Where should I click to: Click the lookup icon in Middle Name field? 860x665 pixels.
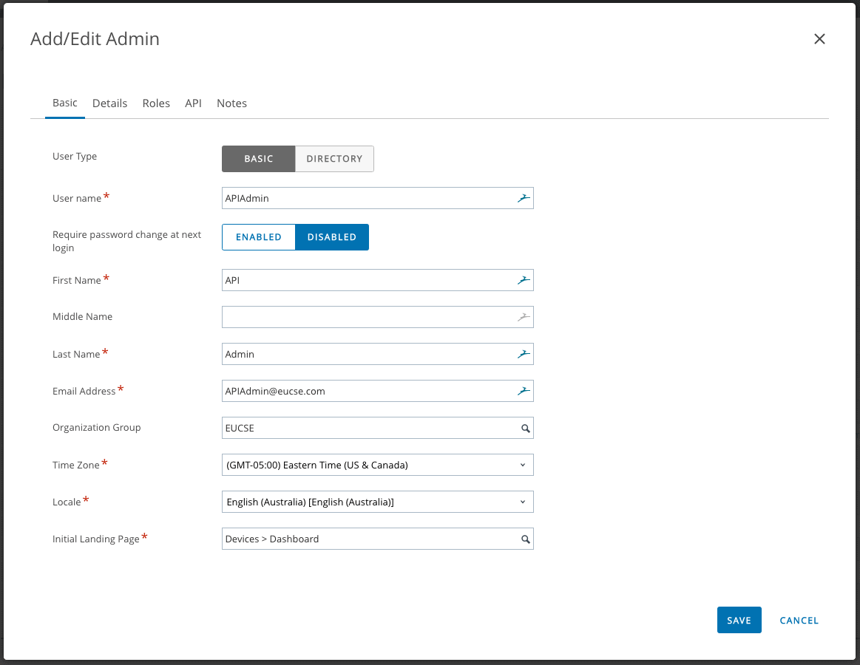tap(524, 317)
